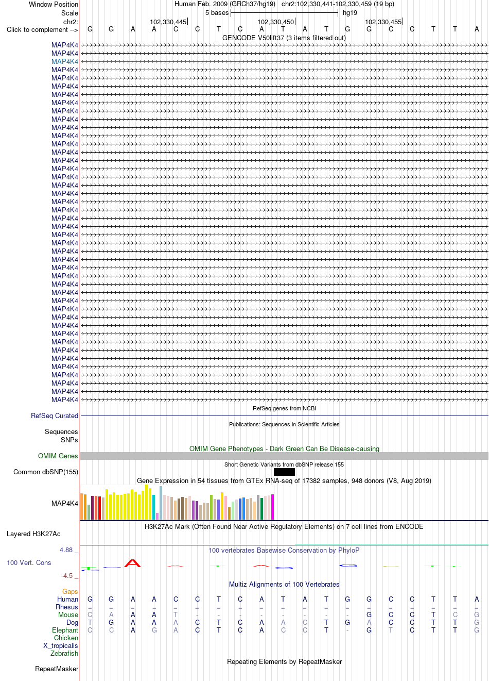Open '100 vertebrates Basewise Conservation by PhyloP'

click(x=284, y=550)
